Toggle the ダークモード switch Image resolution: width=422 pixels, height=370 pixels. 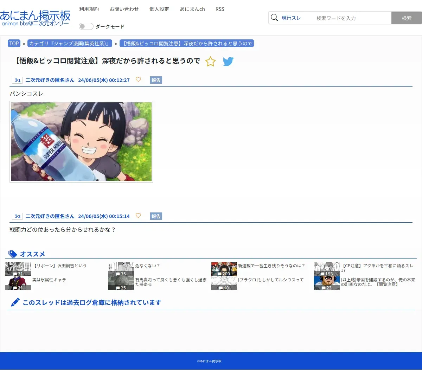pyautogui.click(x=86, y=26)
